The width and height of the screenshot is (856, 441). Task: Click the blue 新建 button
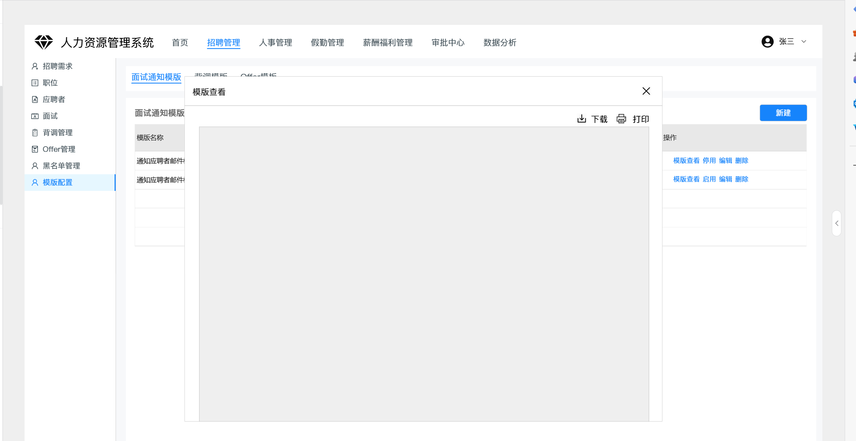click(783, 113)
